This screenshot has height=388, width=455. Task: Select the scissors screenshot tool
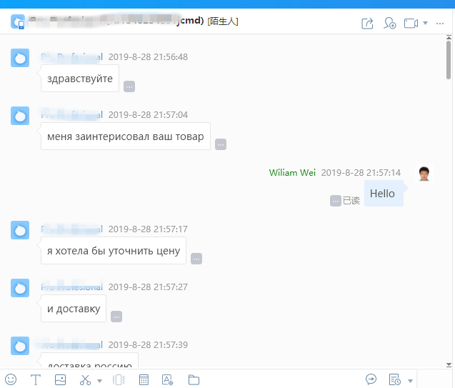(85, 379)
